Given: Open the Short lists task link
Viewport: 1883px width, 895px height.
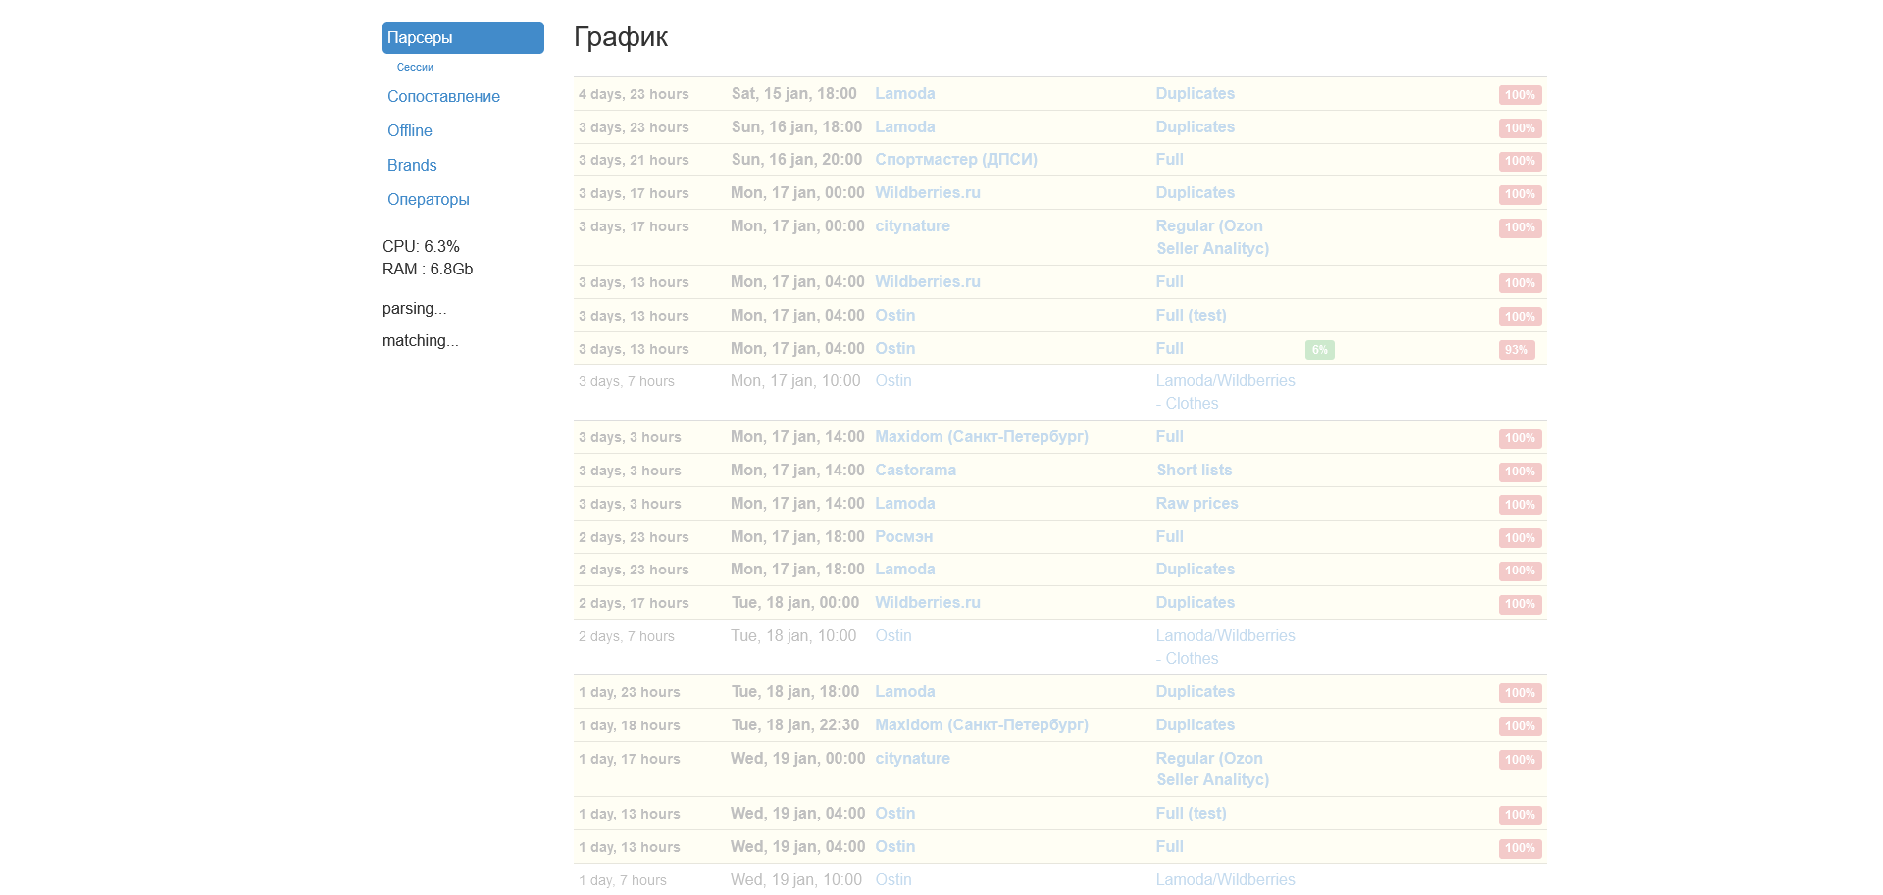Looking at the screenshot, I should tap(1194, 471).
